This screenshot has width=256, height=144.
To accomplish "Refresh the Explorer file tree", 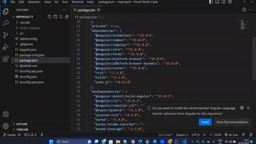I will coord(61,17).
